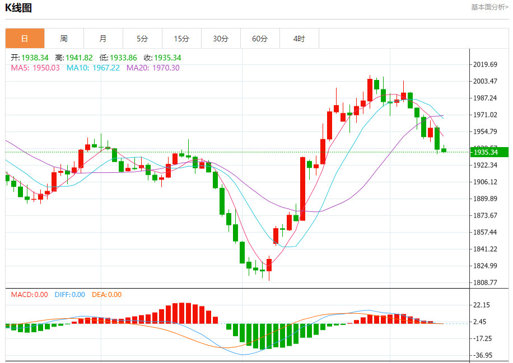Screen dimensions: 513x363
Task: Choose the 60分 interval tab
Action: 260,39
